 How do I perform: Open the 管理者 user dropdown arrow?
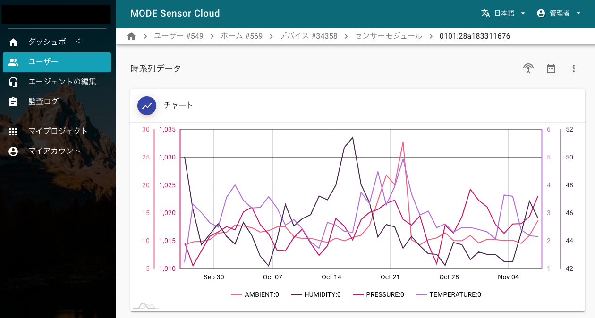[x=578, y=14]
